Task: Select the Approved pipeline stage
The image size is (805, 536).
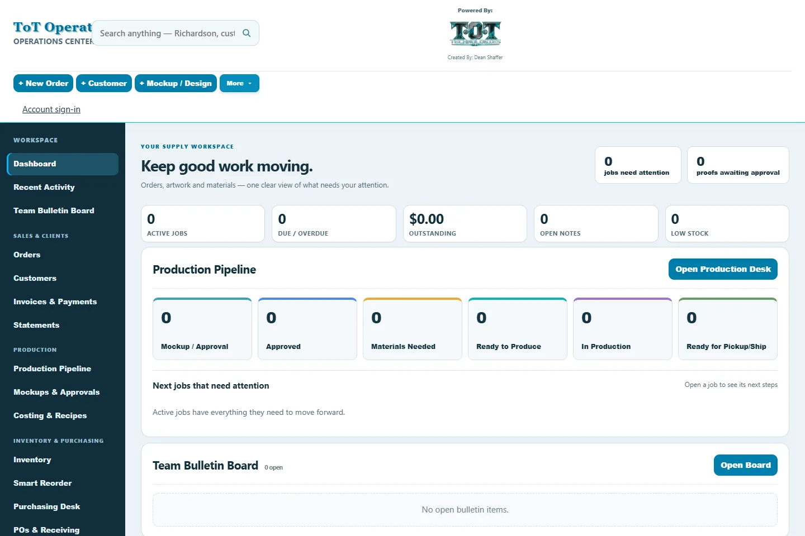Action: pos(307,329)
